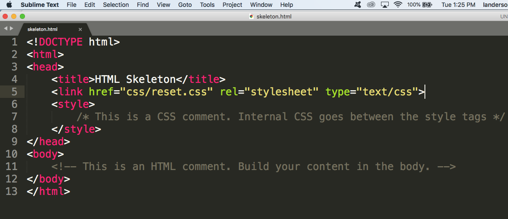This screenshot has height=219, width=508.
Task: Click the Malwarebytes-style menu bar icon
Action: click(357, 5)
